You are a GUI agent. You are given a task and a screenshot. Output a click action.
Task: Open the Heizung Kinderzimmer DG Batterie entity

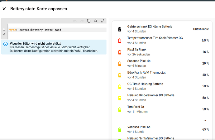[x=162, y=98]
